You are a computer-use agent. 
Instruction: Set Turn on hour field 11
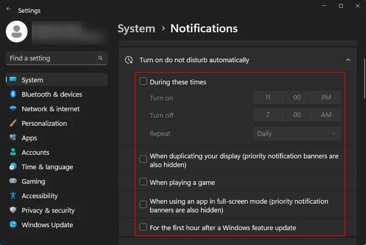pyautogui.click(x=268, y=98)
